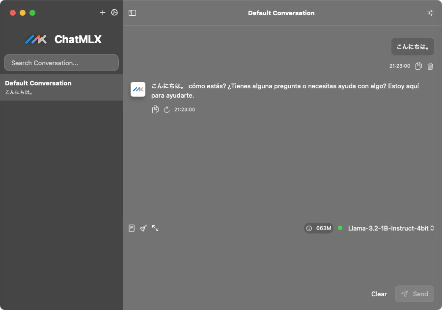Viewport: 442px width, 310px height.
Task: Click the user message bubble こんにちは。
Action: click(413, 47)
